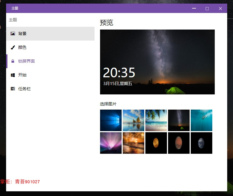The height and width of the screenshot is (196, 233).
Task: Click the 颜色 paintbrush icon
Action: [13, 47]
